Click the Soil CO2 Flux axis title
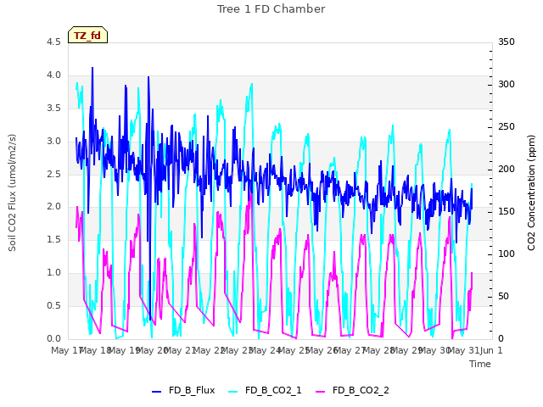543x407 pixels. click(12, 192)
